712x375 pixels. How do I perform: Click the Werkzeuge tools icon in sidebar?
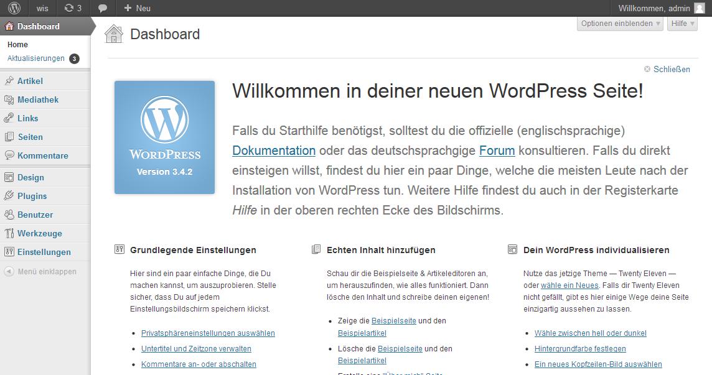click(9, 233)
